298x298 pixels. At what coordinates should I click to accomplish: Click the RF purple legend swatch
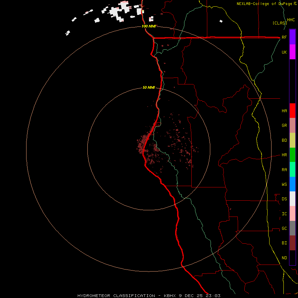coord(292,37)
